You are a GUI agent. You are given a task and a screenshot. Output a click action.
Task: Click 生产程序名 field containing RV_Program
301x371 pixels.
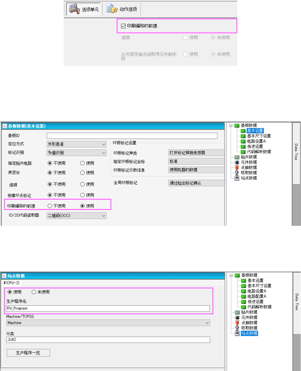(108, 308)
